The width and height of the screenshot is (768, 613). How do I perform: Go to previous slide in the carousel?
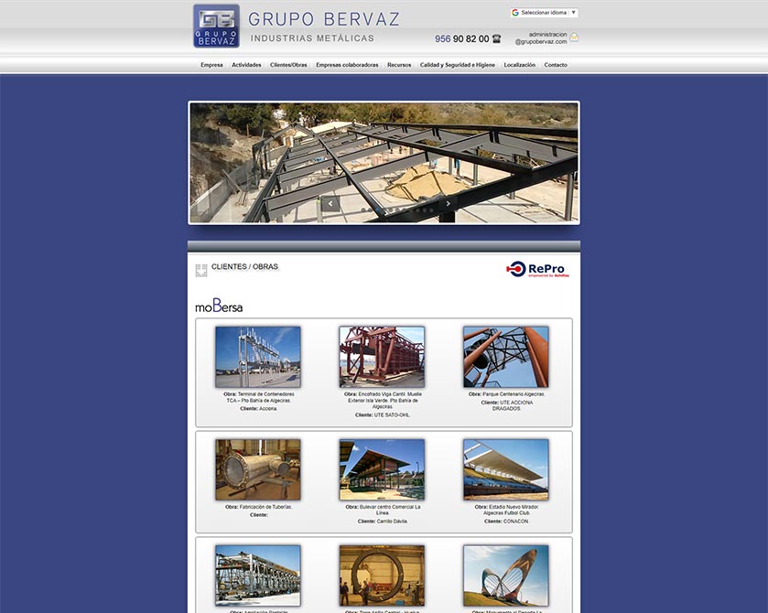click(330, 204)
